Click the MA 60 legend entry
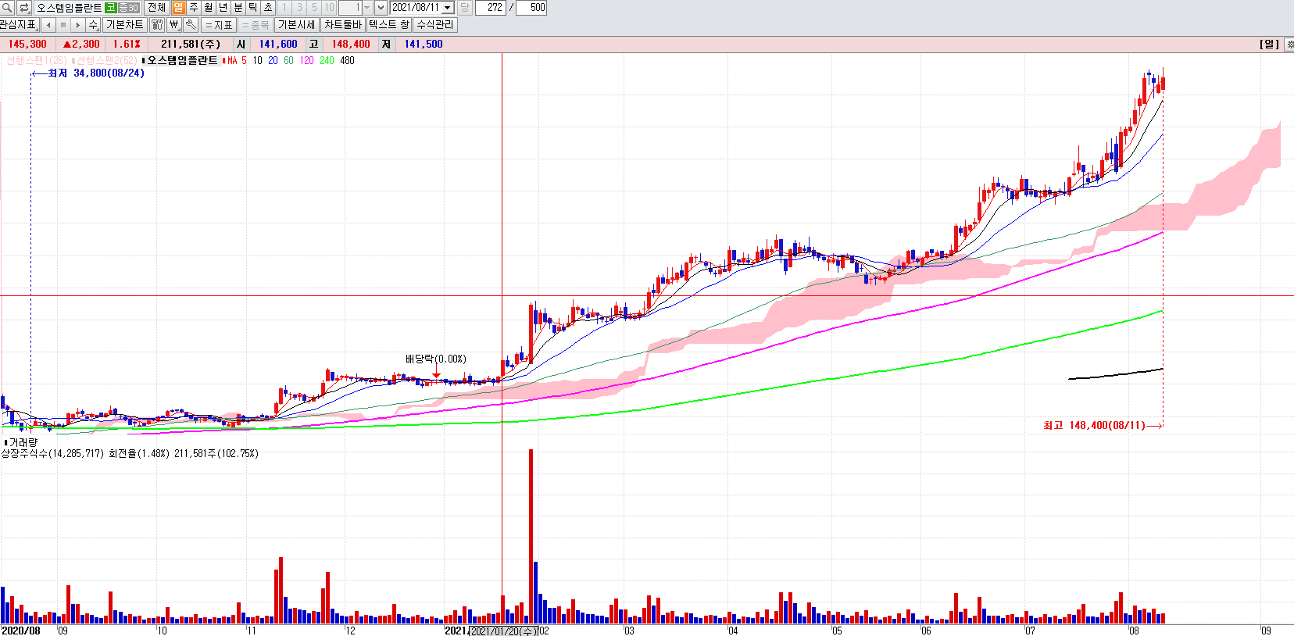The height and width of the screenshot is (636, 1294). point(288,60)
